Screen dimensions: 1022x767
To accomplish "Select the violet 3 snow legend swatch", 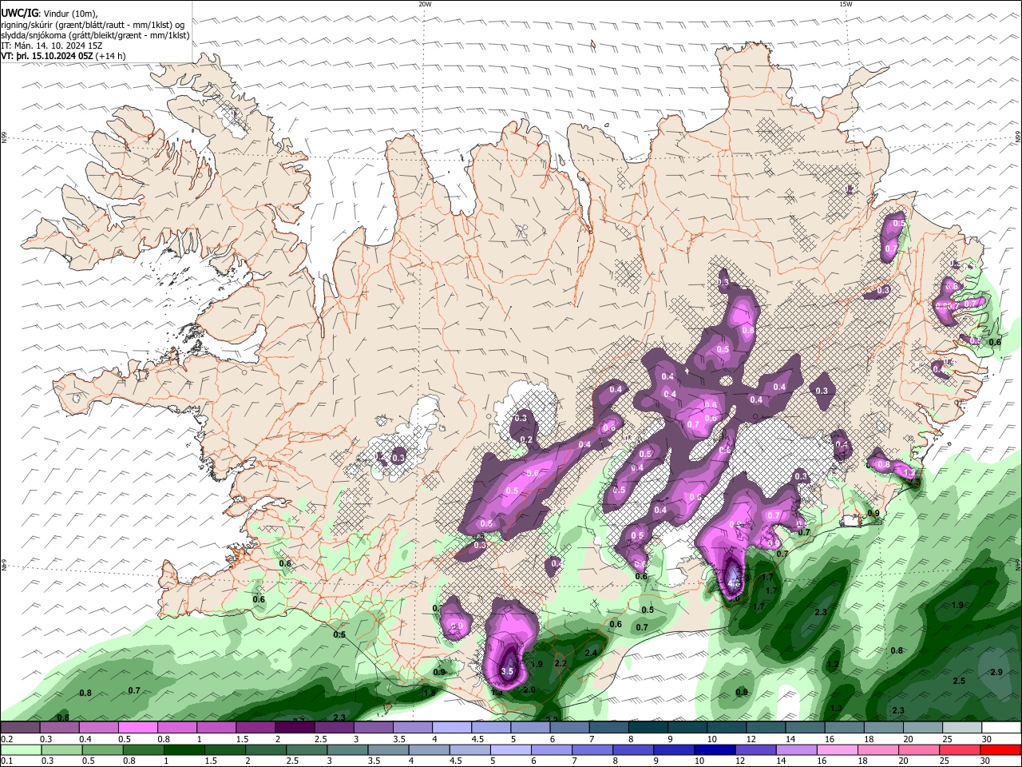I will tap(374, 728).
